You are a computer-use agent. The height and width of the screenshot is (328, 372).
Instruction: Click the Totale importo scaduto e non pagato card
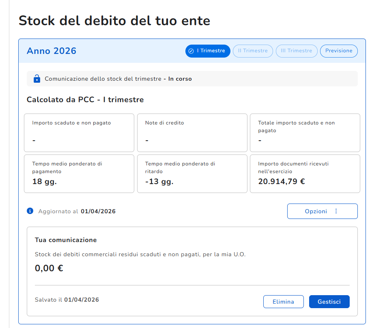305,133
